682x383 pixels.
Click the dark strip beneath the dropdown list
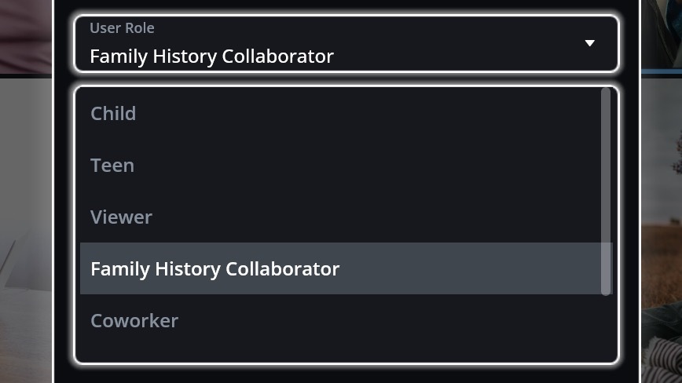tap(346, 374)
